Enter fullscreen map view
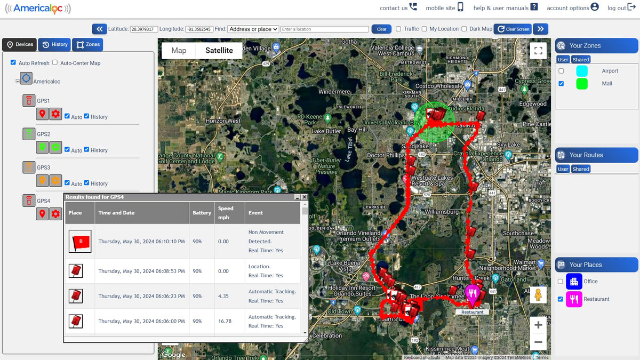Image resolution: width=640 pixels, height=360 pixels. coord(538,51)
